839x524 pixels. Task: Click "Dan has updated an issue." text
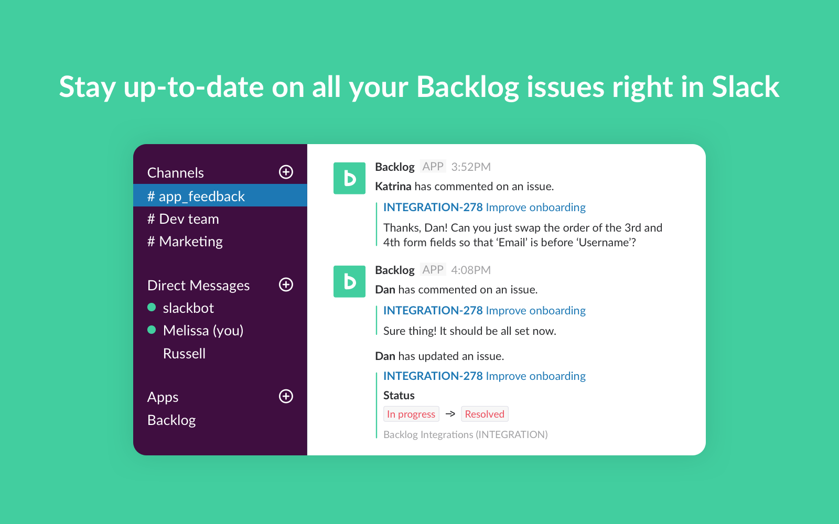(x=439, y=356)
